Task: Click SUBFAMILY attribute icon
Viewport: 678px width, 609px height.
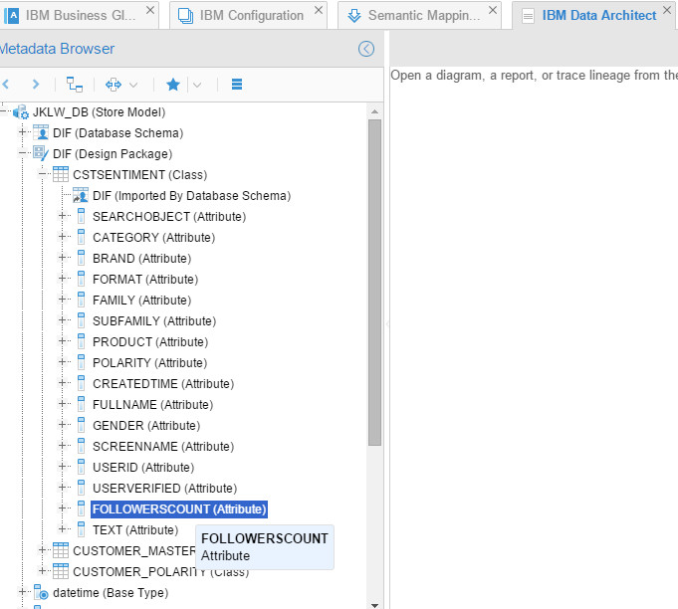Action: pos(81,320)
